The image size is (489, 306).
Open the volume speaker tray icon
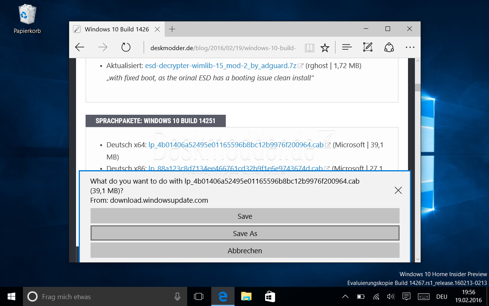coord(391,296)
